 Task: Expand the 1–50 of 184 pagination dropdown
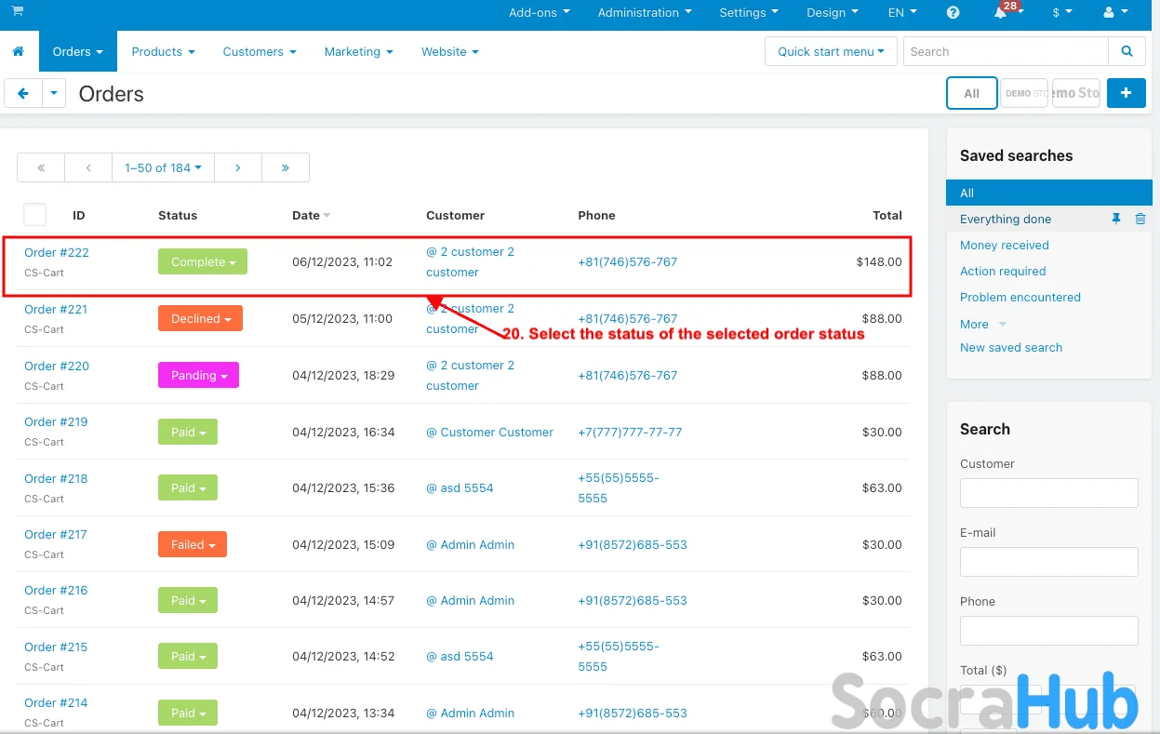[x=163, y=167]
